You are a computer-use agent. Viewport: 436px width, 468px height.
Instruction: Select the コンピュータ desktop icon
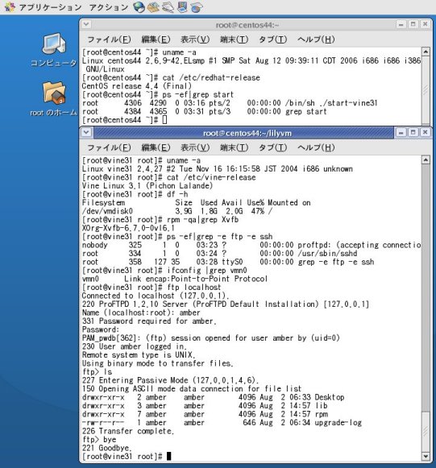pos(53,50)
